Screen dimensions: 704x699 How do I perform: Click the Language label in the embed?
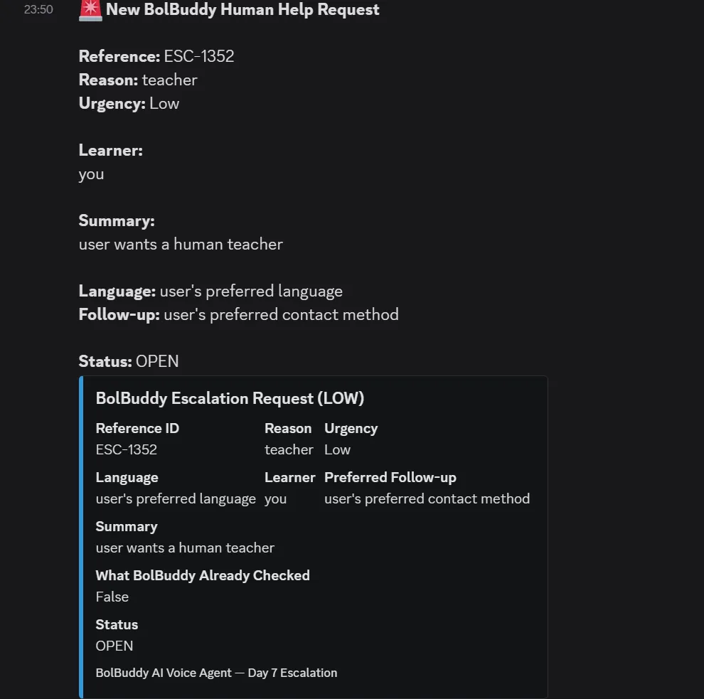(127, 477)
